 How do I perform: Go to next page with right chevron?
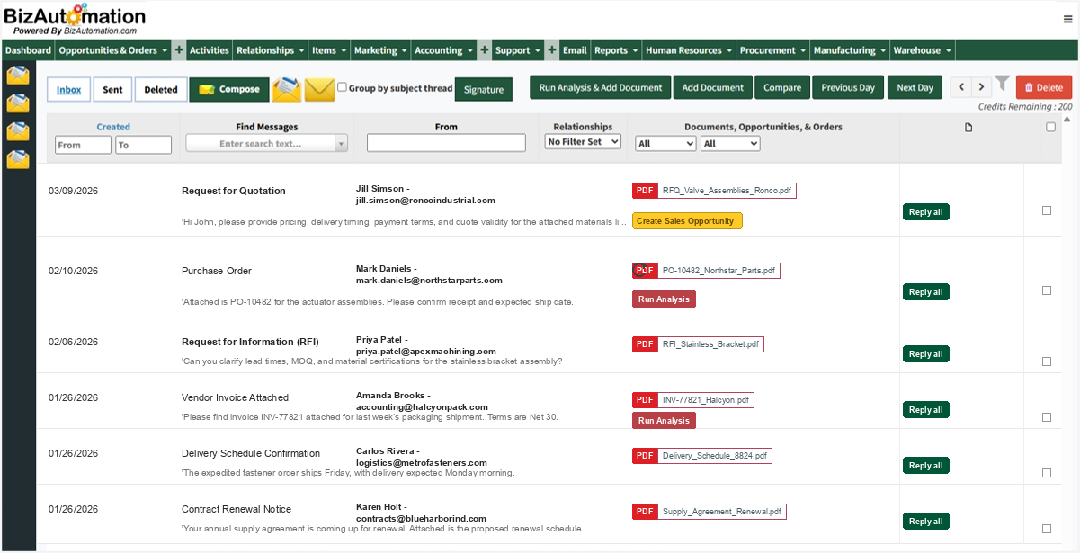coord(981,87)
